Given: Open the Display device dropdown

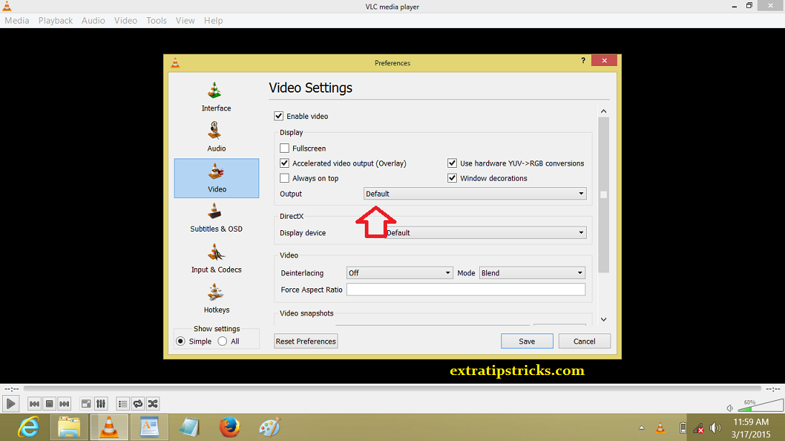Looking at the screenshot, I should coord(485,232).
